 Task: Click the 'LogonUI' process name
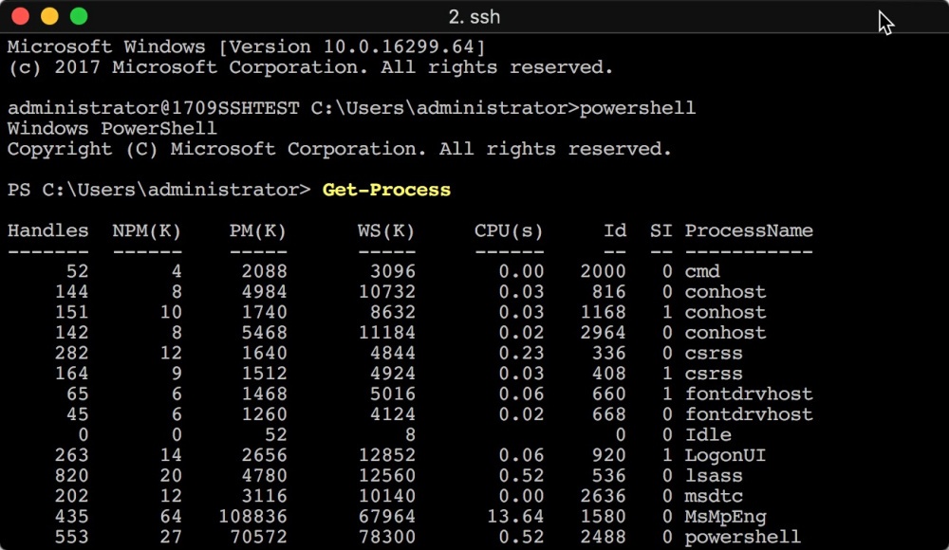pyautogui.click(x=725, y=455)
